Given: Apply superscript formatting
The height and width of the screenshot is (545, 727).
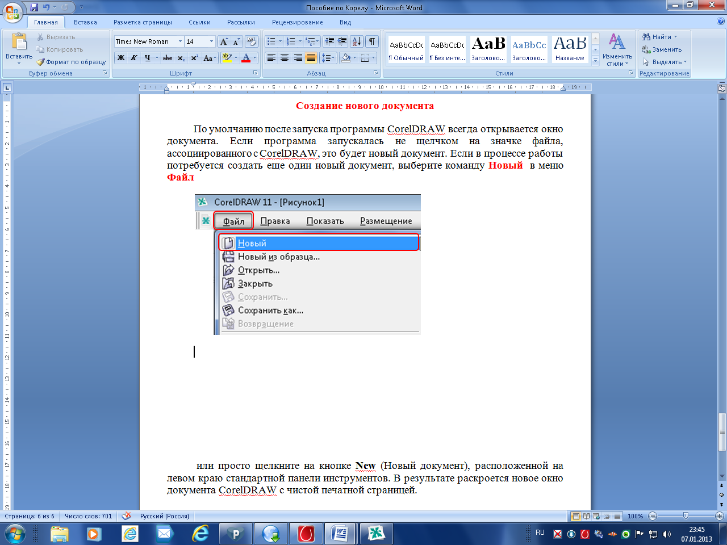Looking at the screenshot, I should (x=194, y=58).
